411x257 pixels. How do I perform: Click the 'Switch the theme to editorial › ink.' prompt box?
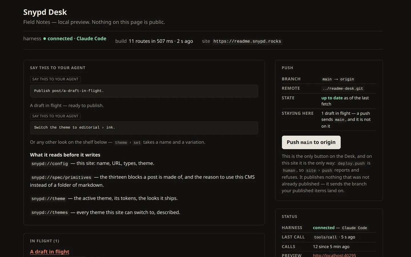144,128
